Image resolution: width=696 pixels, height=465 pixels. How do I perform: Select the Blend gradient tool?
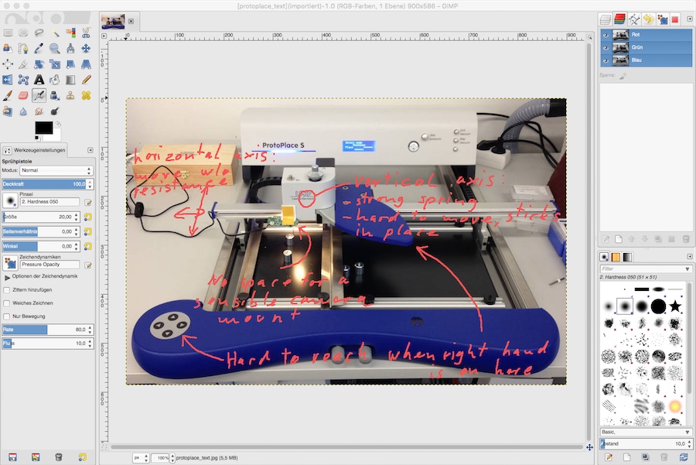(x=70, y=80)
